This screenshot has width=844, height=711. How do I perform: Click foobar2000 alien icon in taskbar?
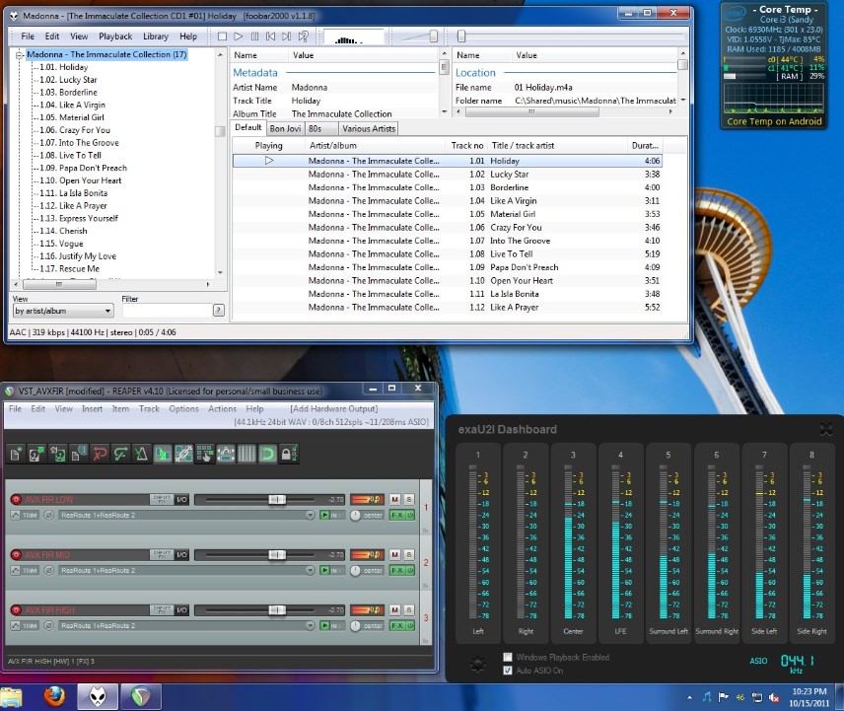click(98, 696)
